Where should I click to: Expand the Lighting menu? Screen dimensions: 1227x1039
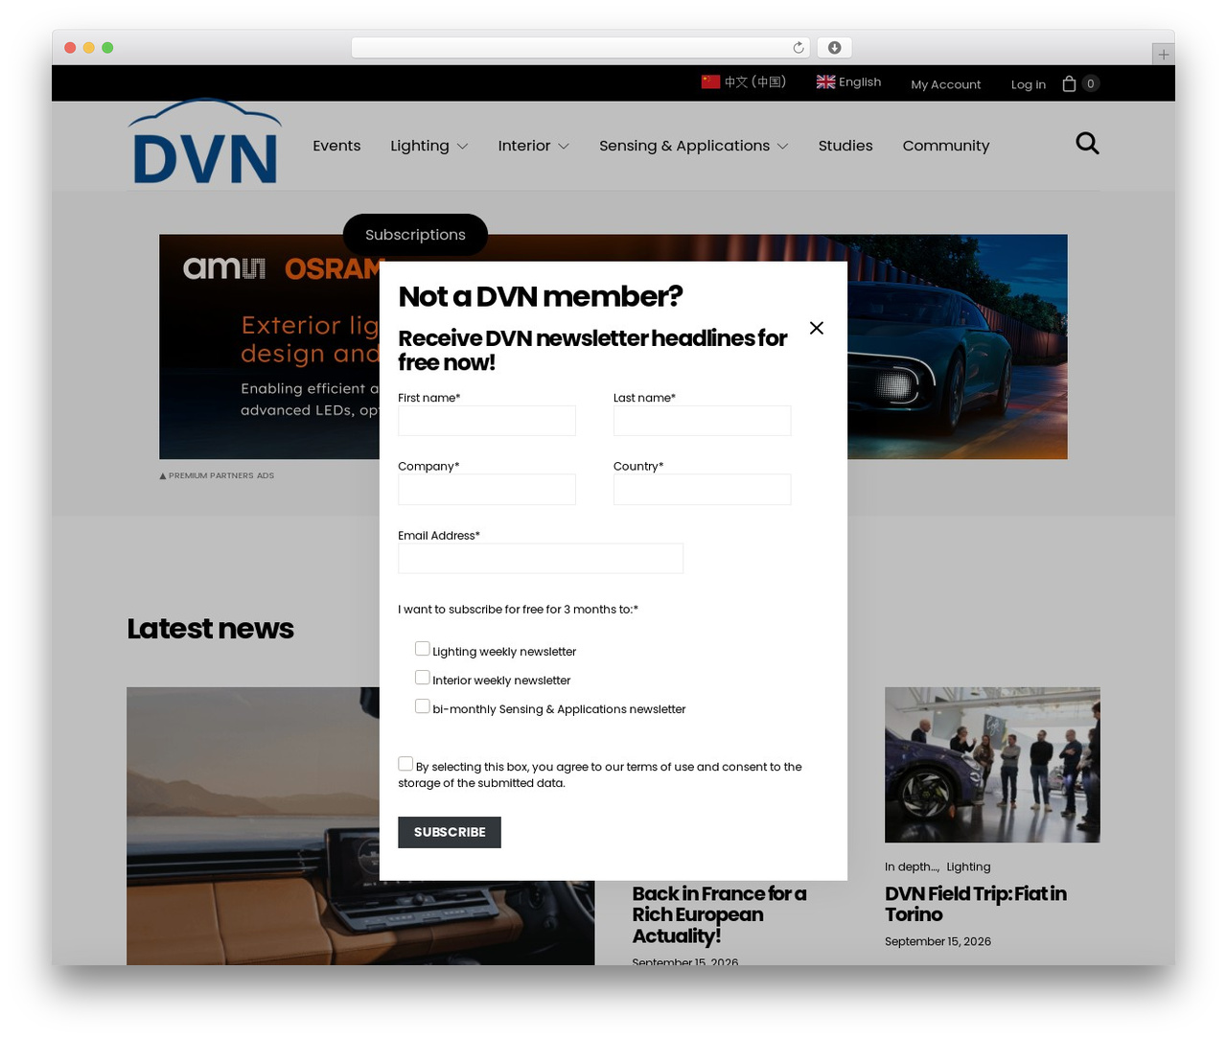click(428, 146)
